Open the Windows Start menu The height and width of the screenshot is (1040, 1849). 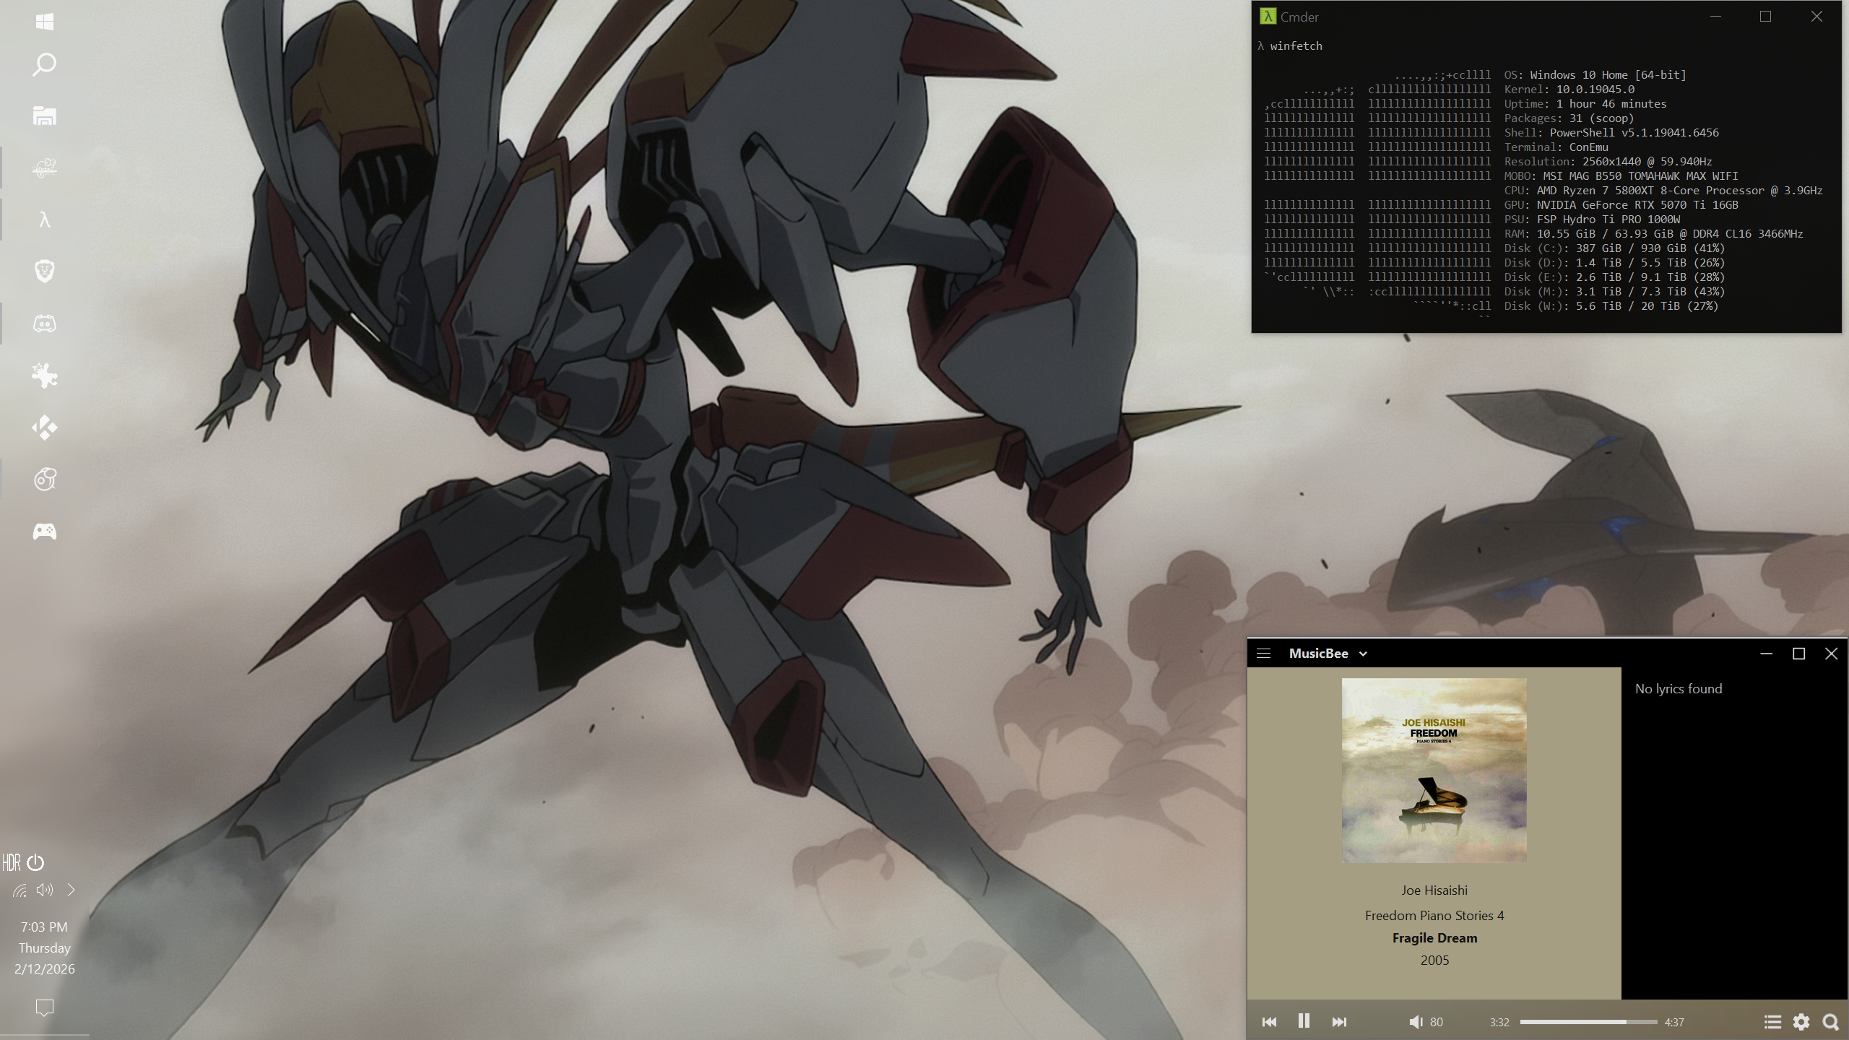point(45,22)
